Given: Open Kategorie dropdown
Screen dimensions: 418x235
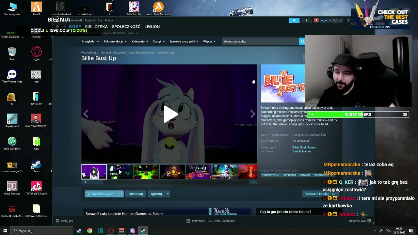Looking at the screenshot, I should point(140,41).
